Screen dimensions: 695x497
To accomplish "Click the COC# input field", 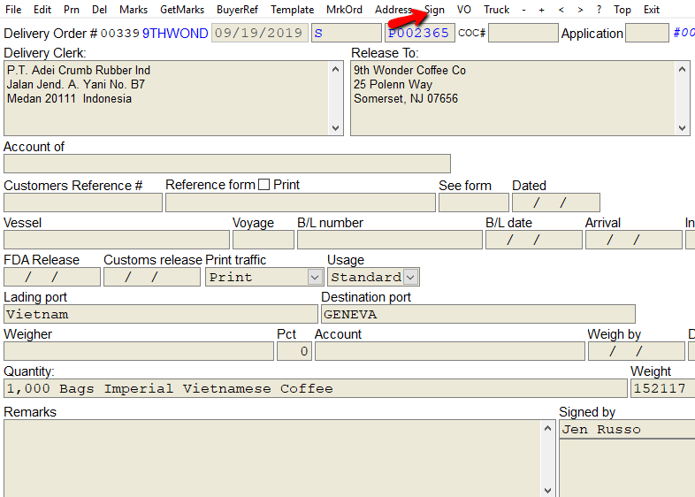I will pyautogui.click(x=523, y=33).
